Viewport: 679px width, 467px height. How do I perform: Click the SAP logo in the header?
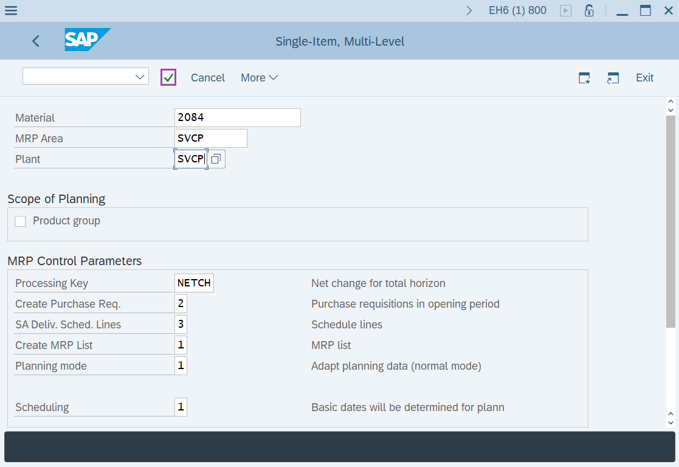click(87, 40)
